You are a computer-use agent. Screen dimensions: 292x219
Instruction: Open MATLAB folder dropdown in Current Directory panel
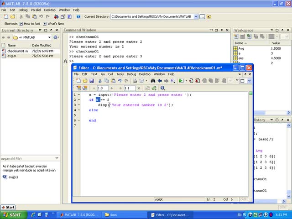point(49,37)
